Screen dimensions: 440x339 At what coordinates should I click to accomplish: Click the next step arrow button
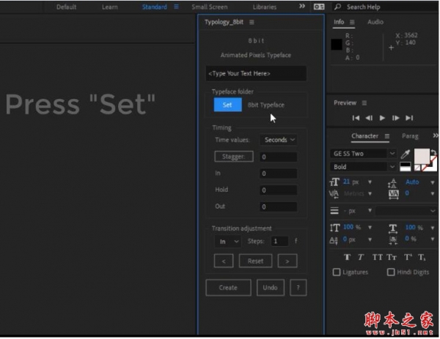click(x=287, y=261)
